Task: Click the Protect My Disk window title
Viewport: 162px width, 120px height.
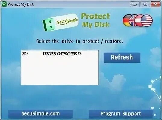Action: coord(21,4)
